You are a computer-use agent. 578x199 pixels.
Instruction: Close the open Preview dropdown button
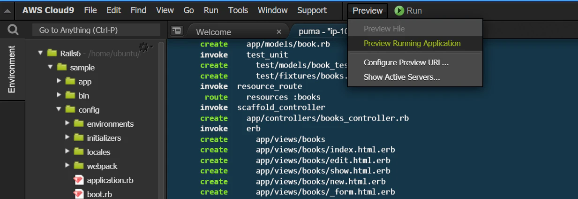click(x=368, y=11)
